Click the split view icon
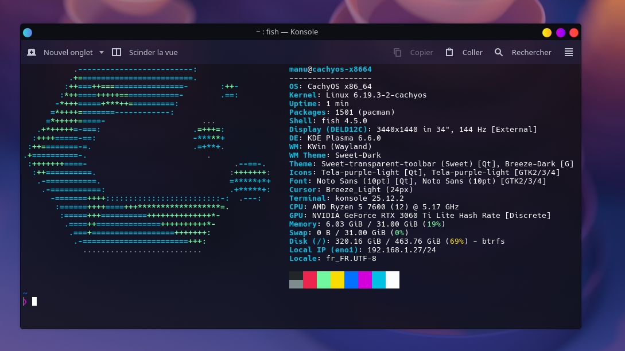The image size is (625, 351). click(117, 52)
